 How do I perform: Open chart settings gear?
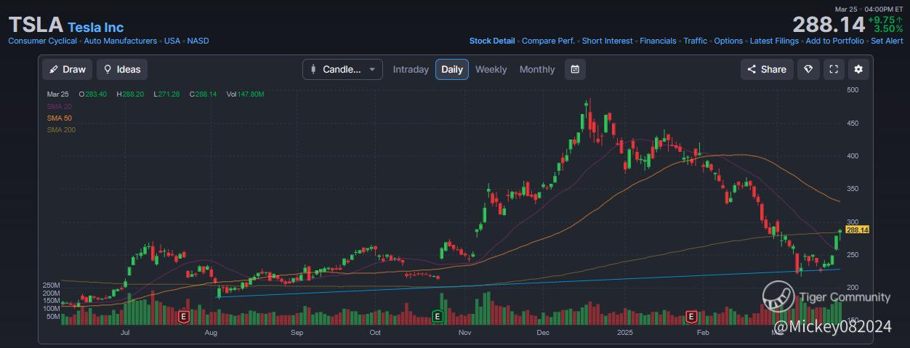[x=858, y=70]
